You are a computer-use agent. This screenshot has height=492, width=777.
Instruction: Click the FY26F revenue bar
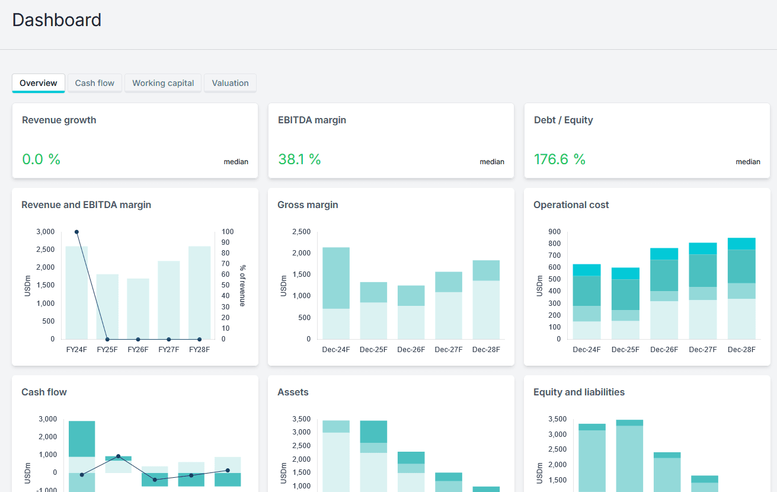[x=138, y=309]
